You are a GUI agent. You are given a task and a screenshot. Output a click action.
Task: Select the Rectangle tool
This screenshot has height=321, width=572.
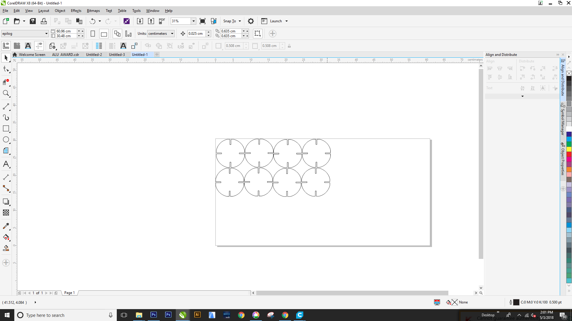[6, 129]
